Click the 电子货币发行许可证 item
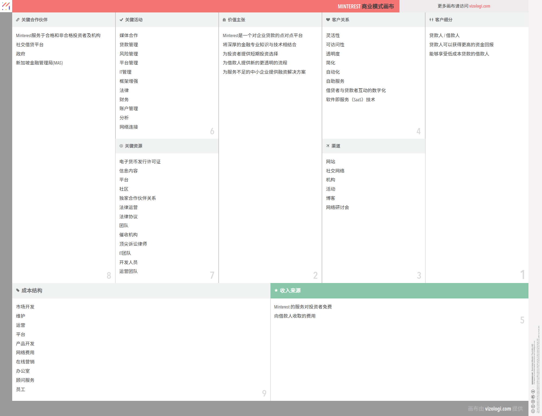Screen dimensions: 542x416 (x=140, y=162)
